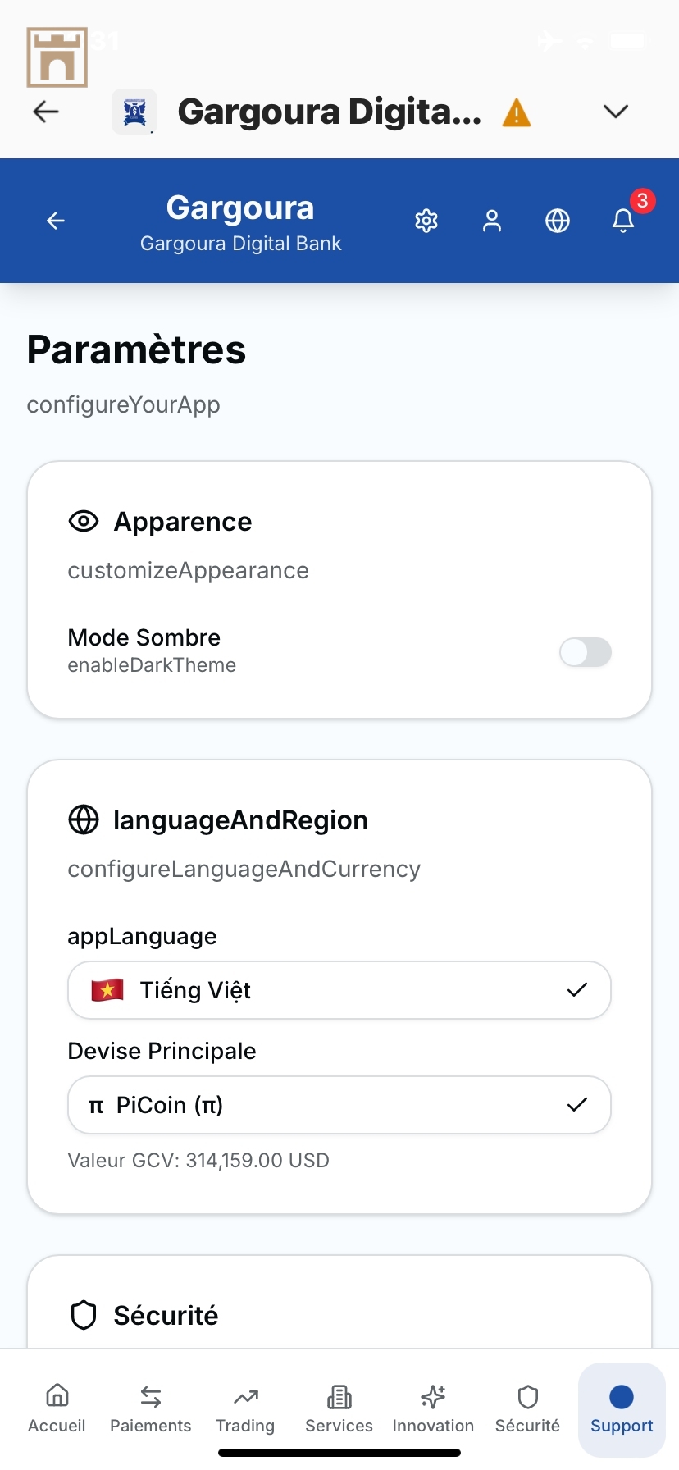Tap the Gargoura bank logo thumbnail

click(x=134, y=112)
